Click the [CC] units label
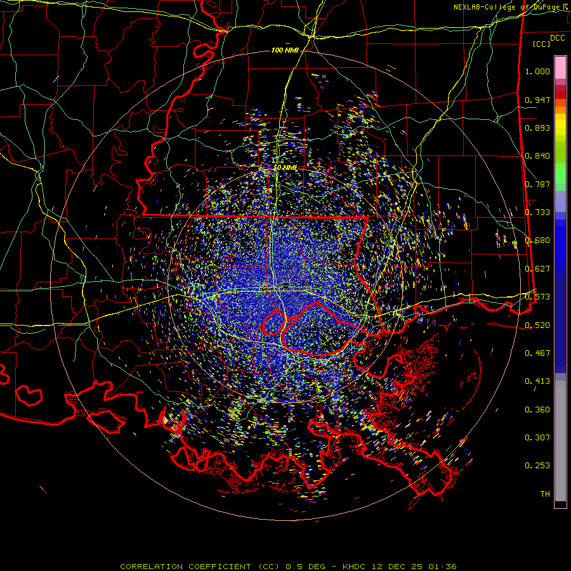Image resolution: width=571 pixels, height=571 pixels. tap(541, 44)
